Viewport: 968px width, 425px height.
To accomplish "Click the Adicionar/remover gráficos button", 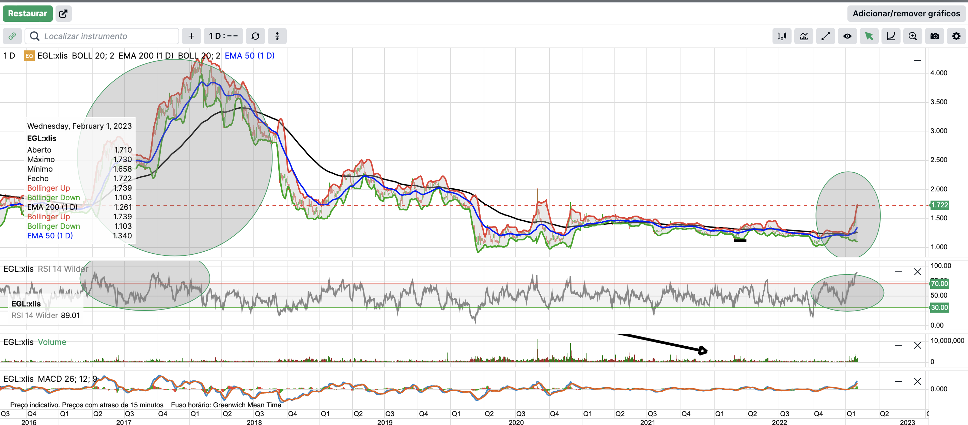I will 906,14.
